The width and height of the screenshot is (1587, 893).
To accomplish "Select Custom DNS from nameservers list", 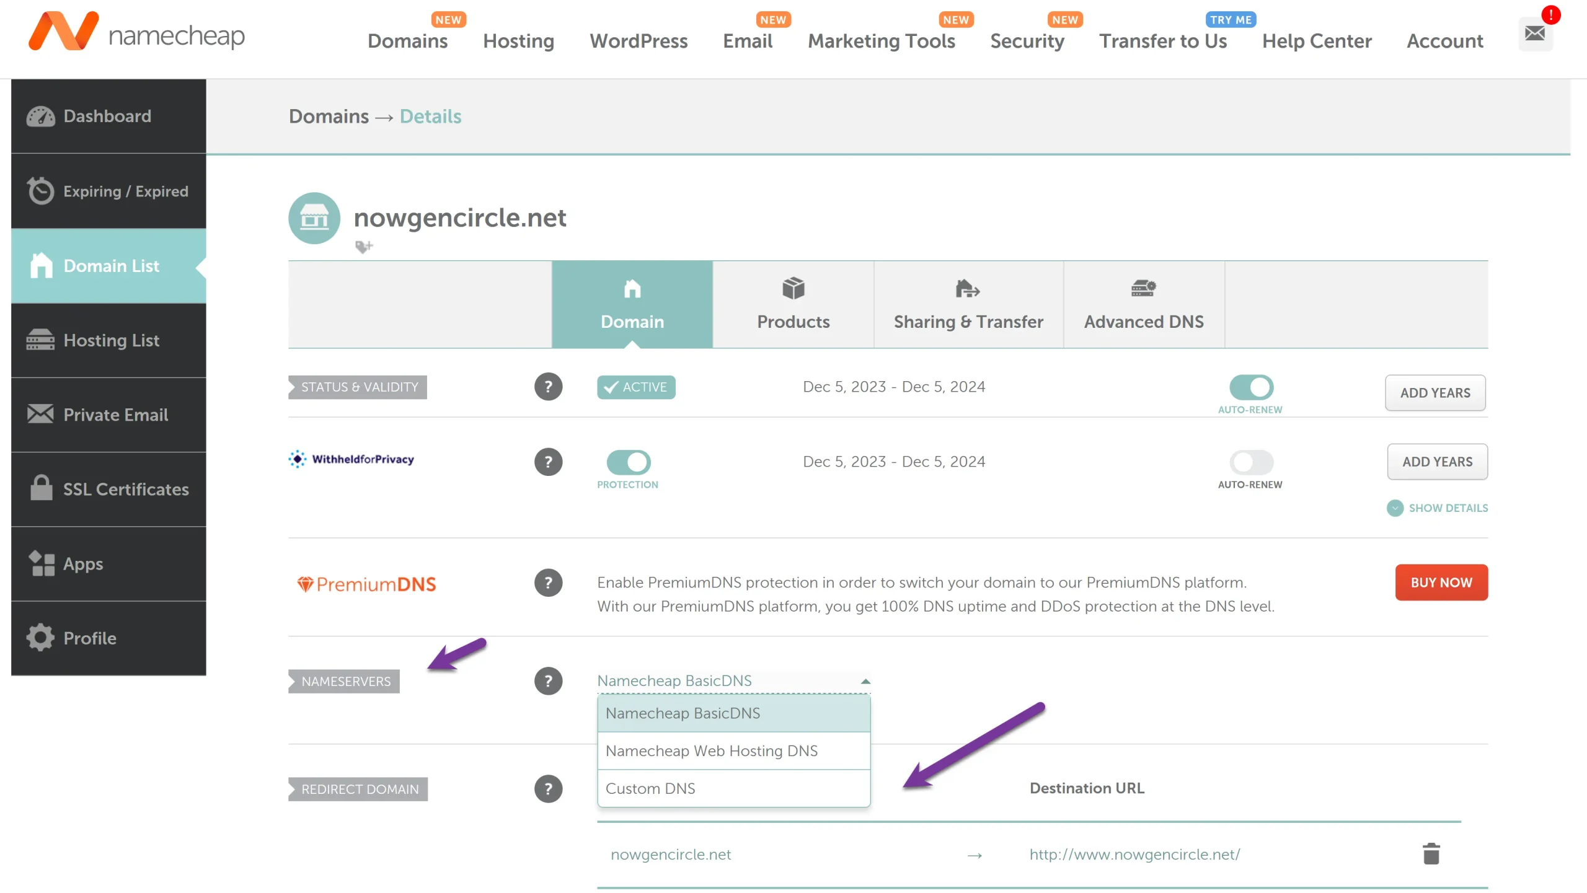I will (x=650, y=788).
